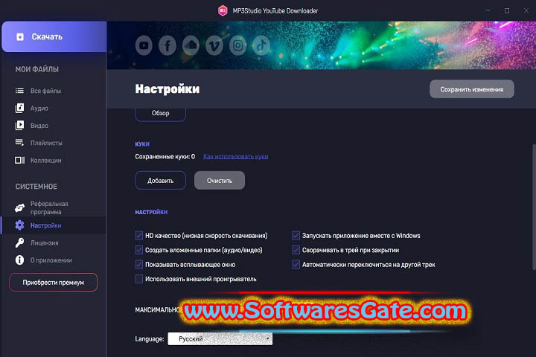Toggle Создать вложенные папки checkbox
The height and width of the screenshot is (357, 536).
(138, 250)
